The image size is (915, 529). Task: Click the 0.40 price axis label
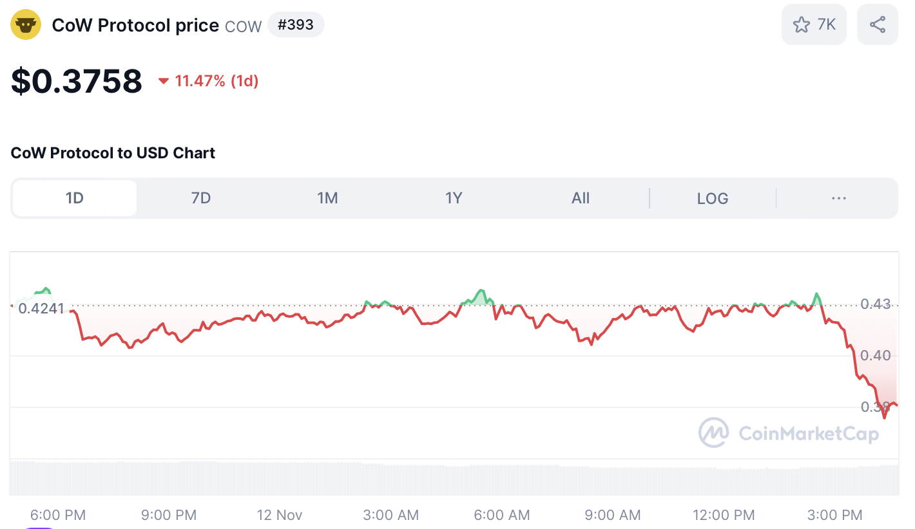click(x=875, y=355)
